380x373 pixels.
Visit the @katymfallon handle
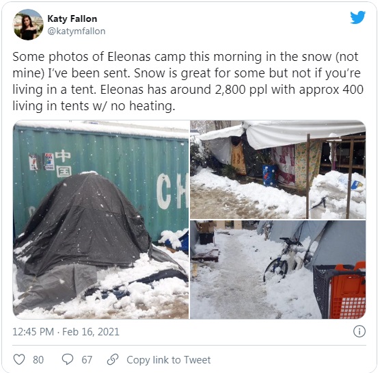pyautogui.click(x=77, y=31)
